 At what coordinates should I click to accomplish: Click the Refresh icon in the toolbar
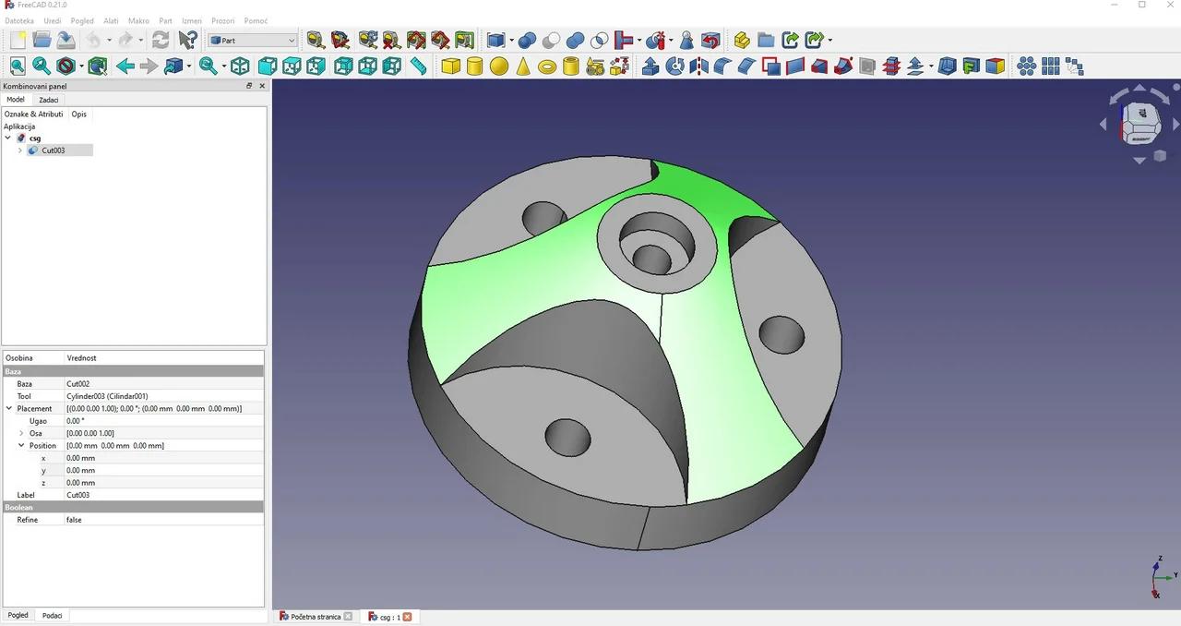point(160,40)
